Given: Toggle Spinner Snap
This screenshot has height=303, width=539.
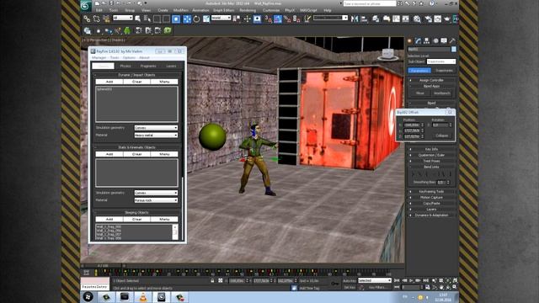Looking at the screenshot, I should [296, 19].
